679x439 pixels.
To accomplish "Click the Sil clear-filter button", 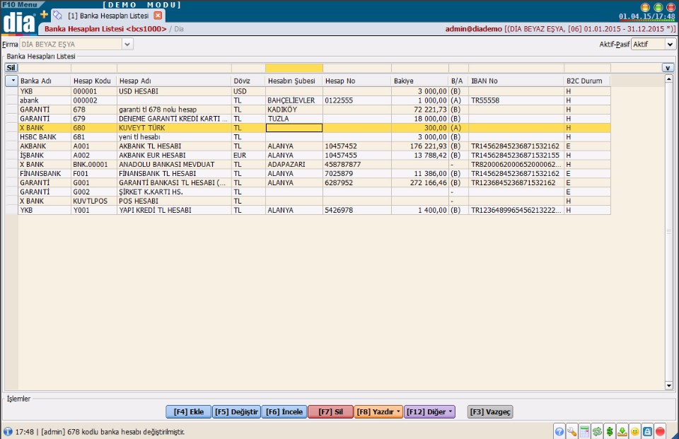I will click(11, 68).
